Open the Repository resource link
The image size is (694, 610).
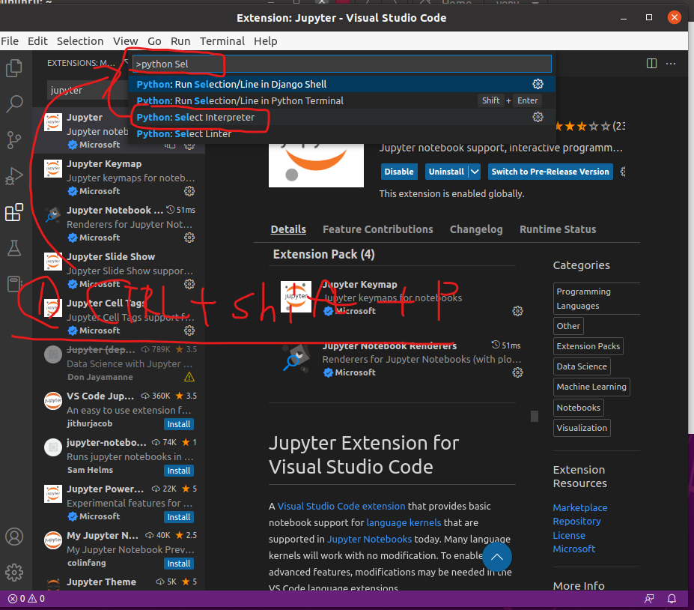tap(576, 522)
